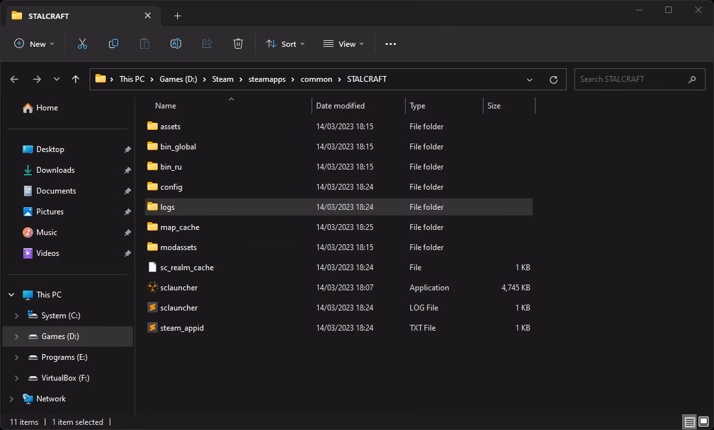Select the map_cache folder
The height and width of the screenshot is (430, 714).
pos(339,227)
